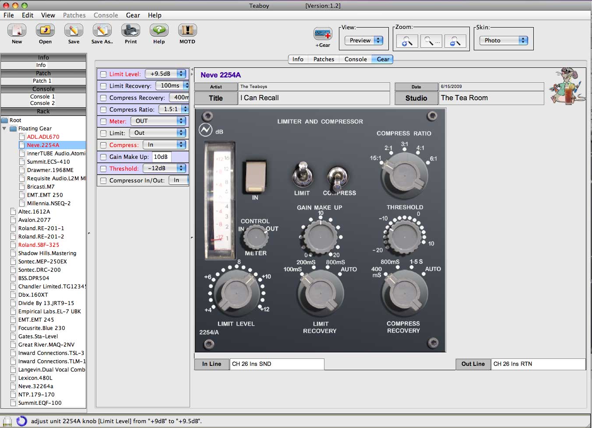
Task: Tick the Compress Ratio checkbox
Action: (103, 110)
